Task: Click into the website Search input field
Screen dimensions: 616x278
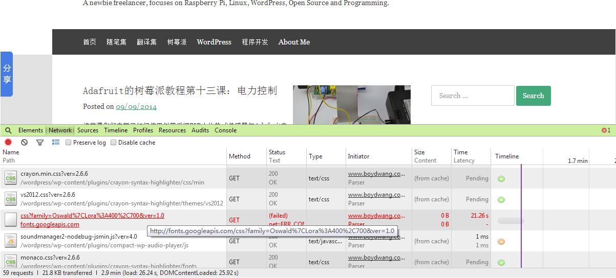Action: click(473, 96)
